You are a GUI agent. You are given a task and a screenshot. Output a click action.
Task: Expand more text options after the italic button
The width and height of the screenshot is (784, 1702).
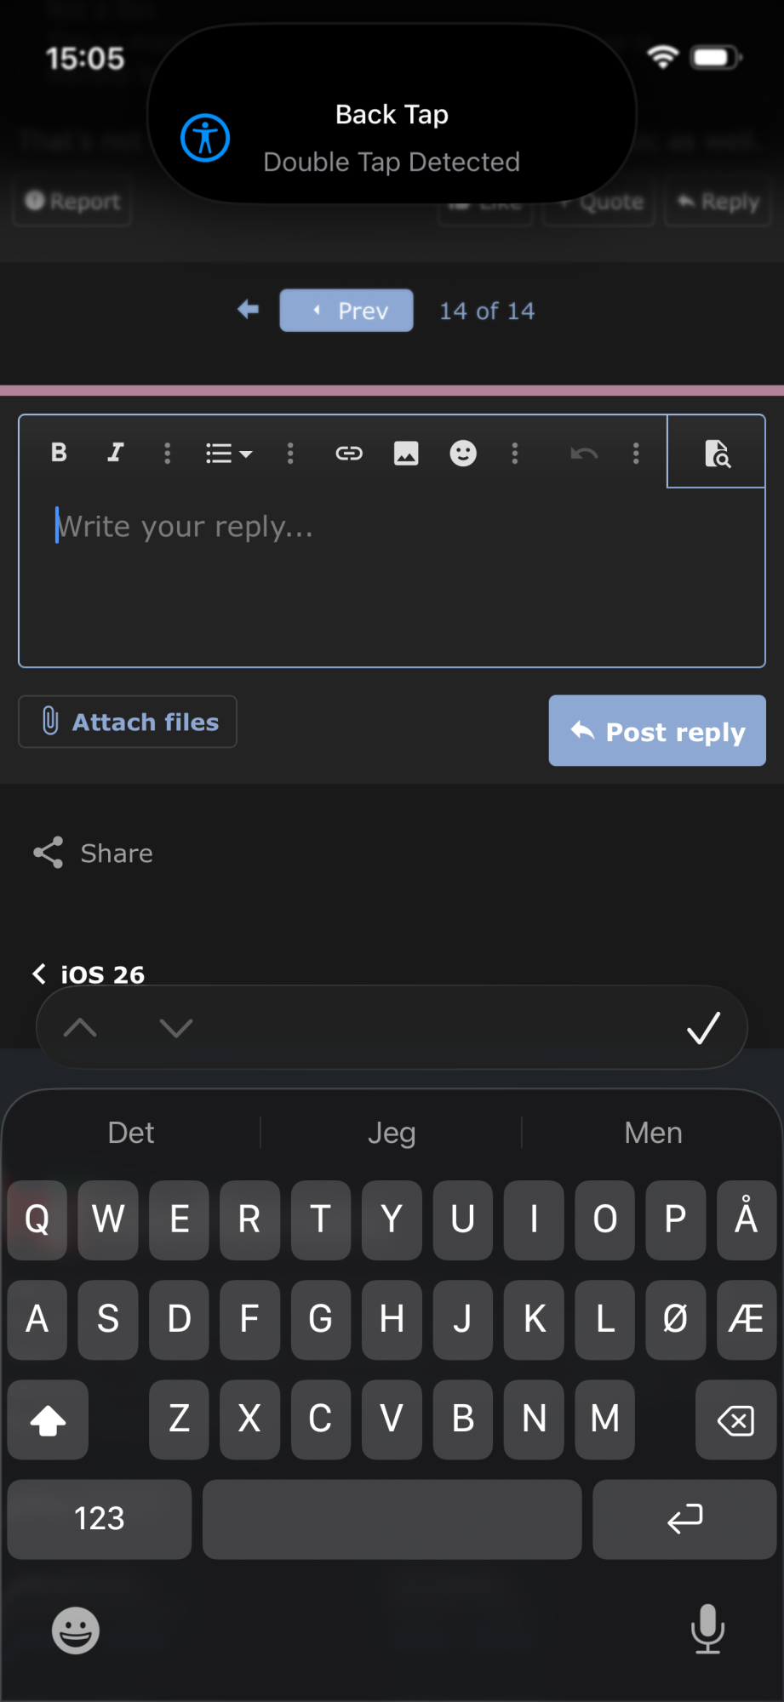(x=168, y=453)
